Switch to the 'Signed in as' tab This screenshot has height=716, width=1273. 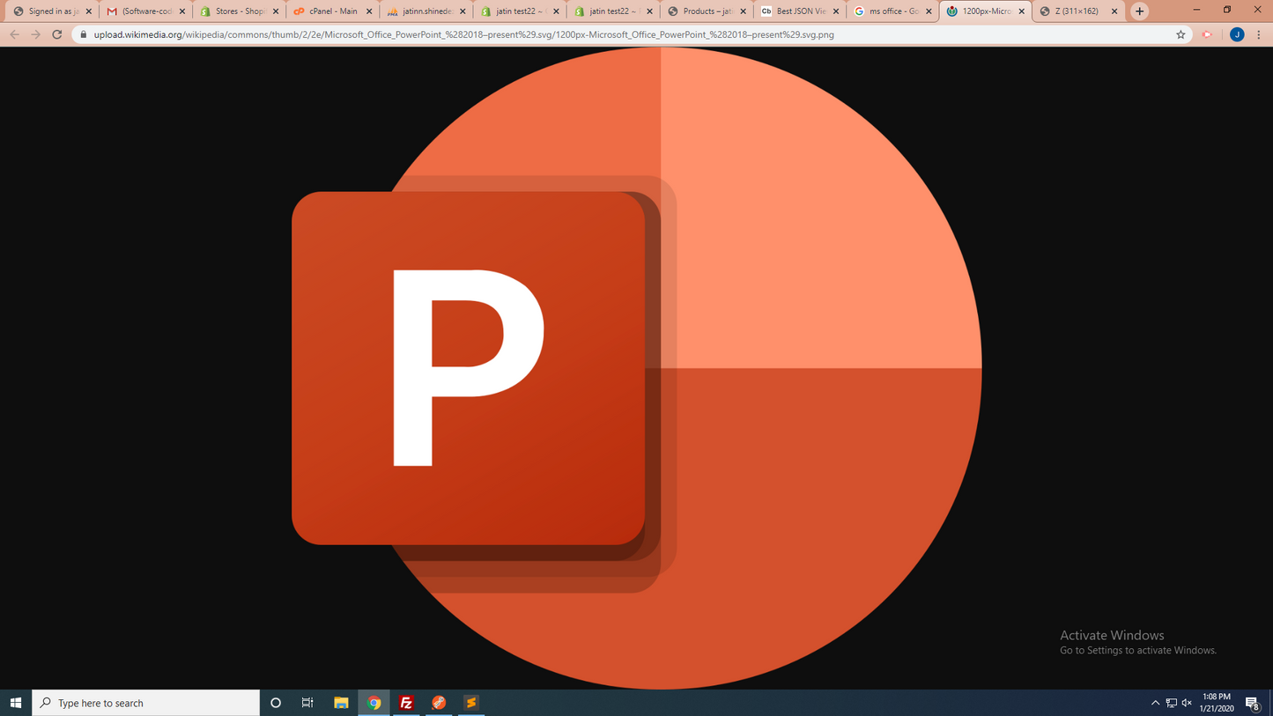52,11
